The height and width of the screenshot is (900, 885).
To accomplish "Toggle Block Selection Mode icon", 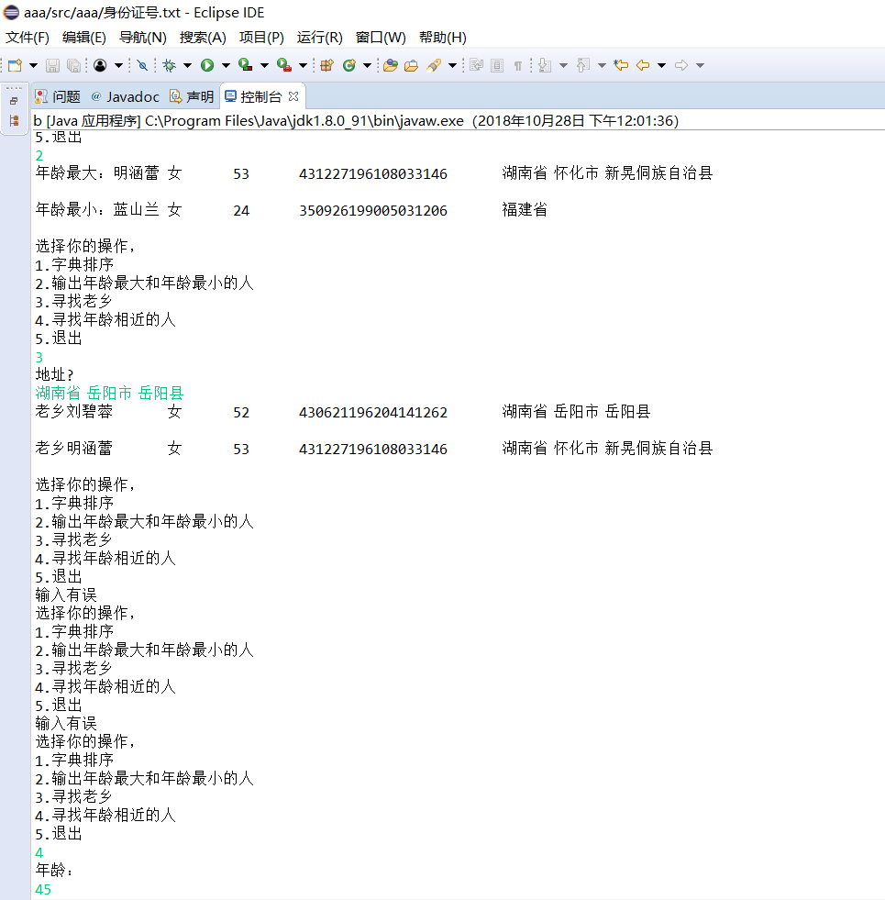I will pos(497,65).
